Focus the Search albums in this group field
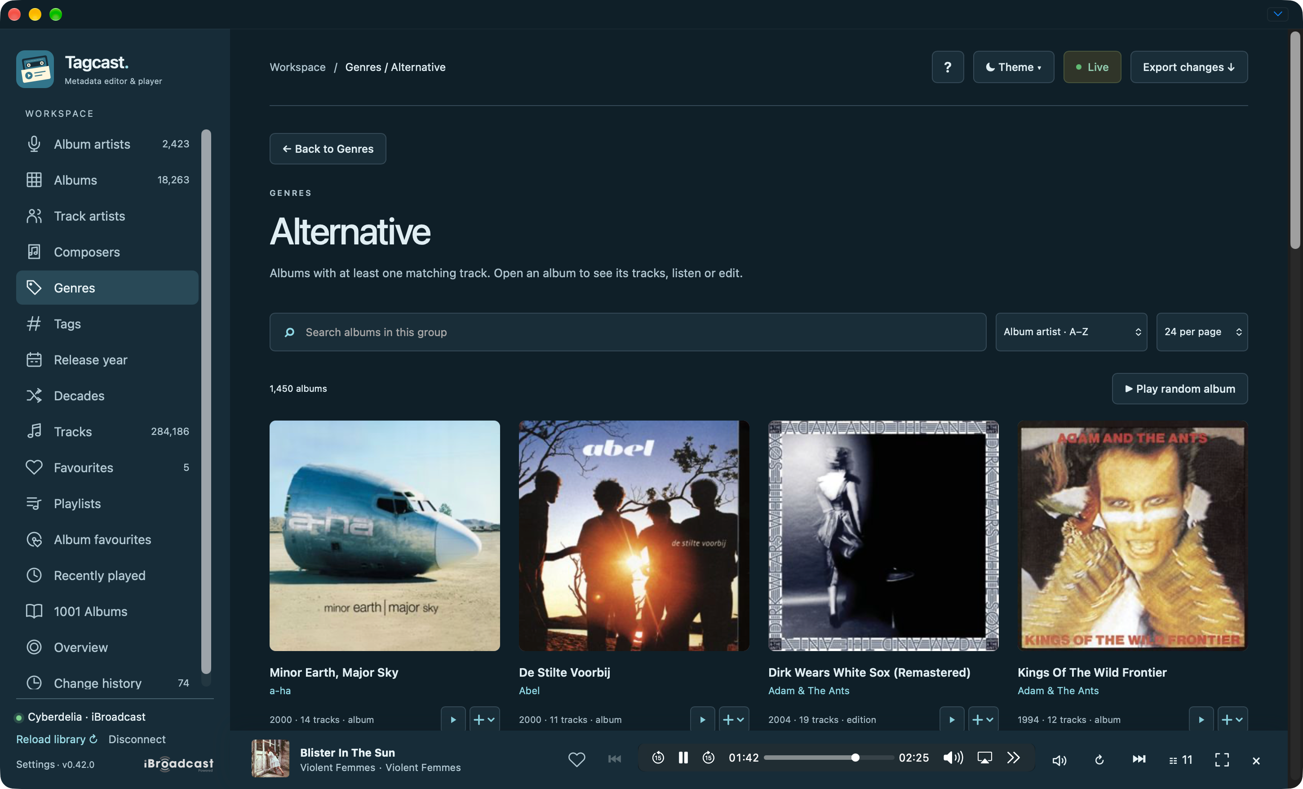The height and width of the screenshot is (789, 1303). [x=628, y=332]
